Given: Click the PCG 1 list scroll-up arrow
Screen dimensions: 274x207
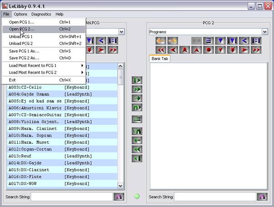Looking at the screenshot, I should [120, 66].
